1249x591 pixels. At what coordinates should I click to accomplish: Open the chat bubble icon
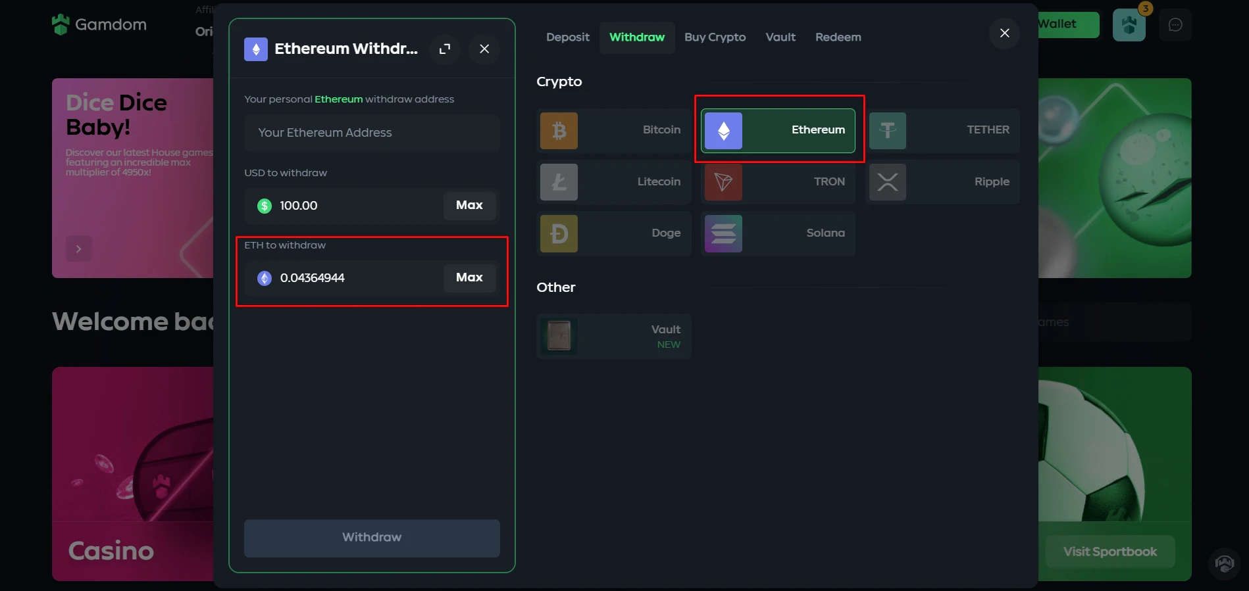tap(1175, 25)
